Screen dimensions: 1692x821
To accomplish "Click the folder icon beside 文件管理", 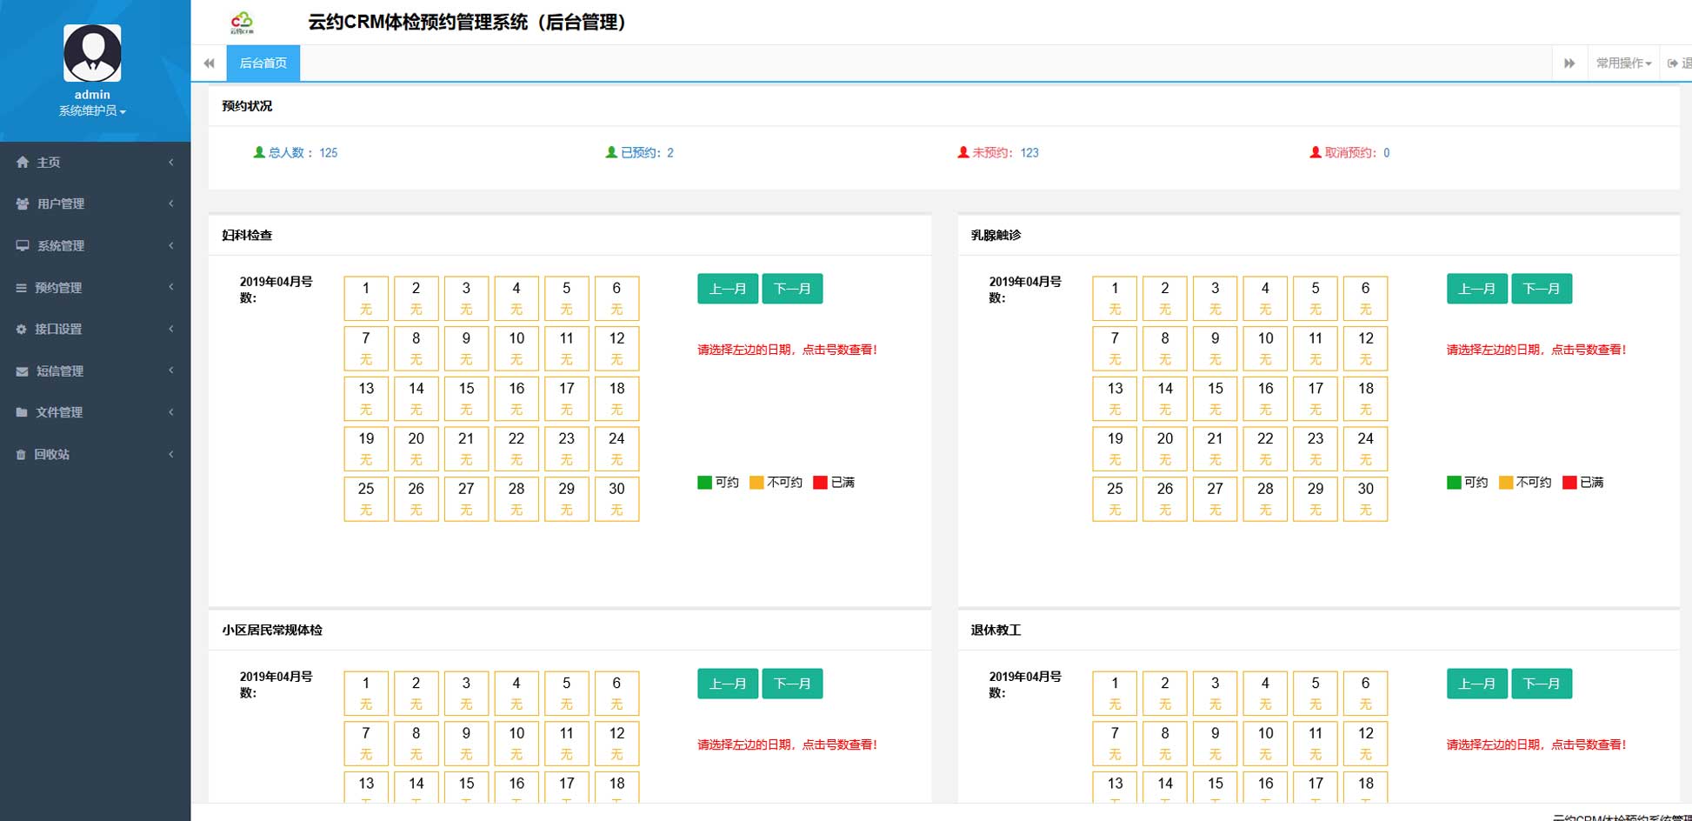I will (x=22, y=413).
